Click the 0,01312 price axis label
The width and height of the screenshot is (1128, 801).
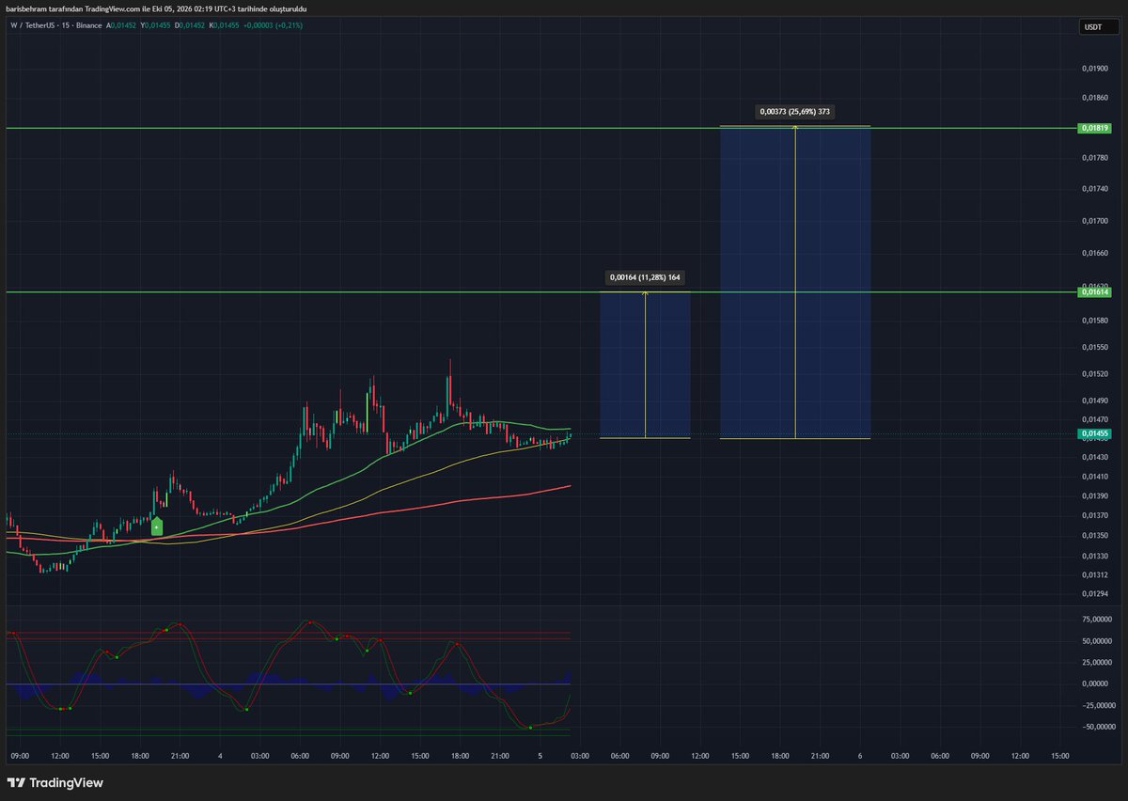[x=1094, y=574]
